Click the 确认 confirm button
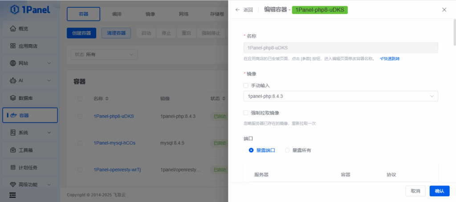The image size is (456, 202). click(439, 191)
